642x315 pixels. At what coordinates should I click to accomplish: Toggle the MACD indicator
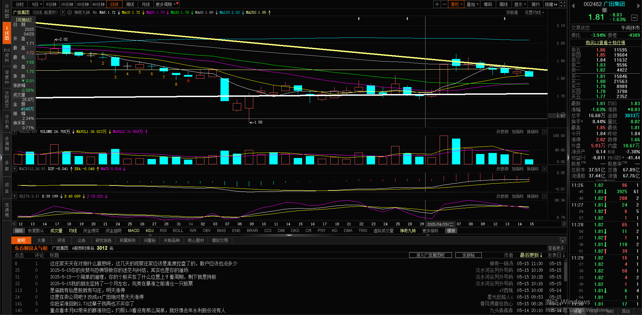(133, 231)
